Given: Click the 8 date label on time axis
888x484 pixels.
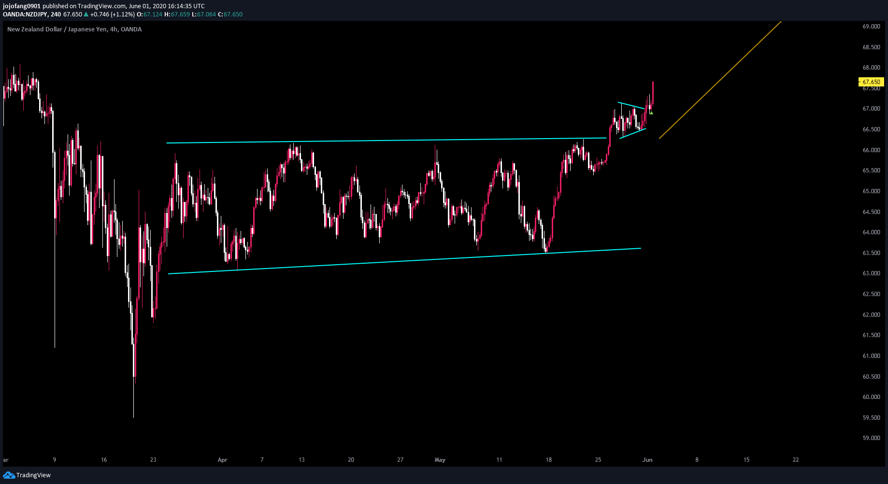Looking at the screenshot, I should [697, 460].
